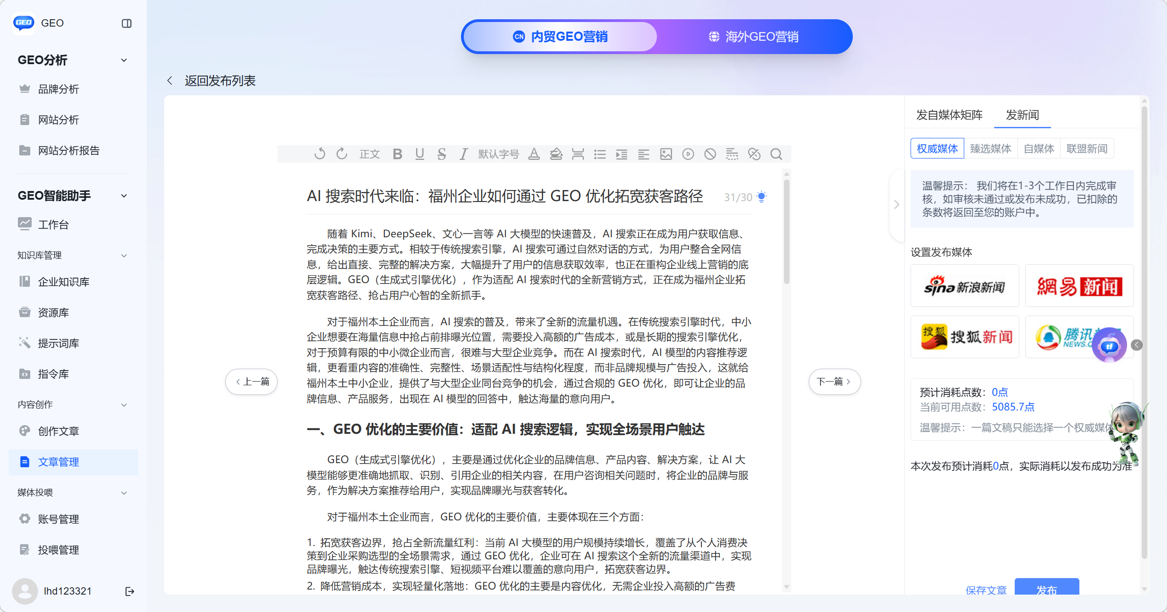This screenshot has width=1167, height=612.
Task: Click the insert video play icon
Action: point(688,154)
